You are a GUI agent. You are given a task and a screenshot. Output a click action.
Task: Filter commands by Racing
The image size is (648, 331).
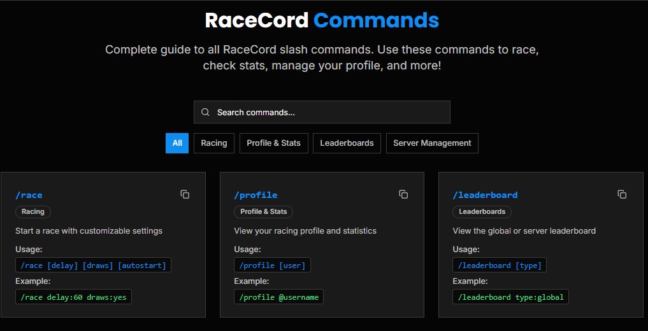213,143
